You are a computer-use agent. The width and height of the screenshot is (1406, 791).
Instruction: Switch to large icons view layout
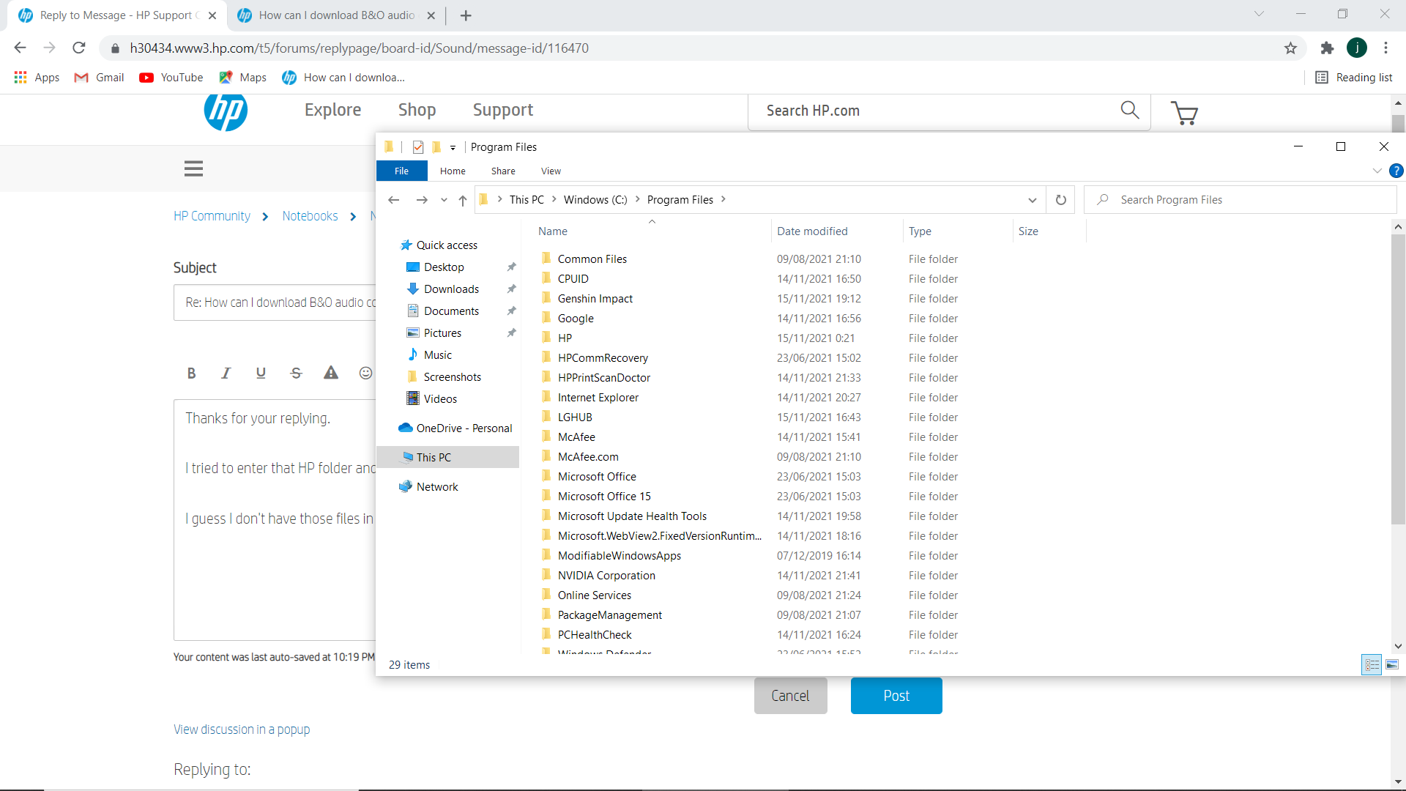point(1392,665)
